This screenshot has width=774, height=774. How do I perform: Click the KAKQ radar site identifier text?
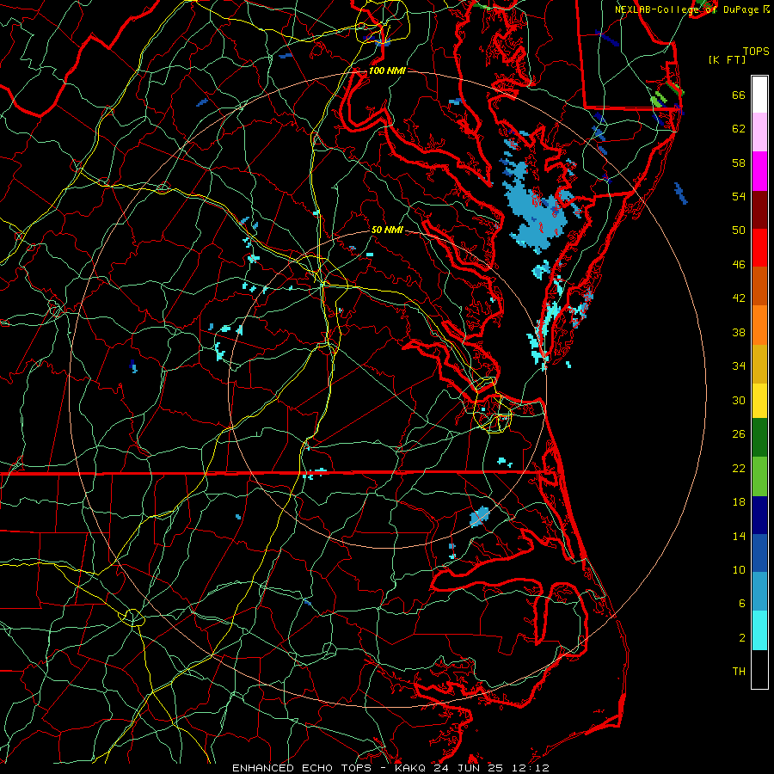tap(412, 768)
